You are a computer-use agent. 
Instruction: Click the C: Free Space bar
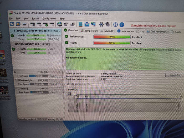coord(38,76)
